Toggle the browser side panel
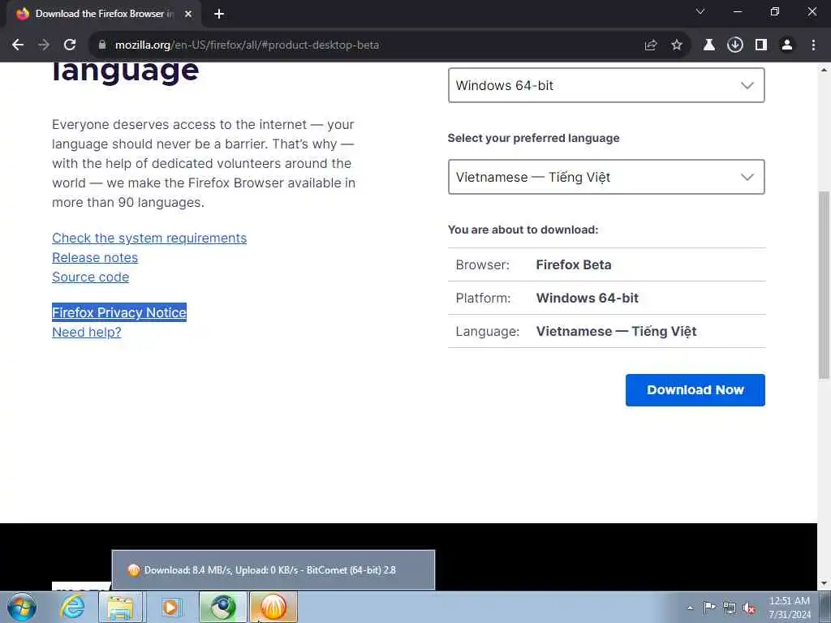Image resolution: width=831 pixels, height=623 pixels. point(761,45)
